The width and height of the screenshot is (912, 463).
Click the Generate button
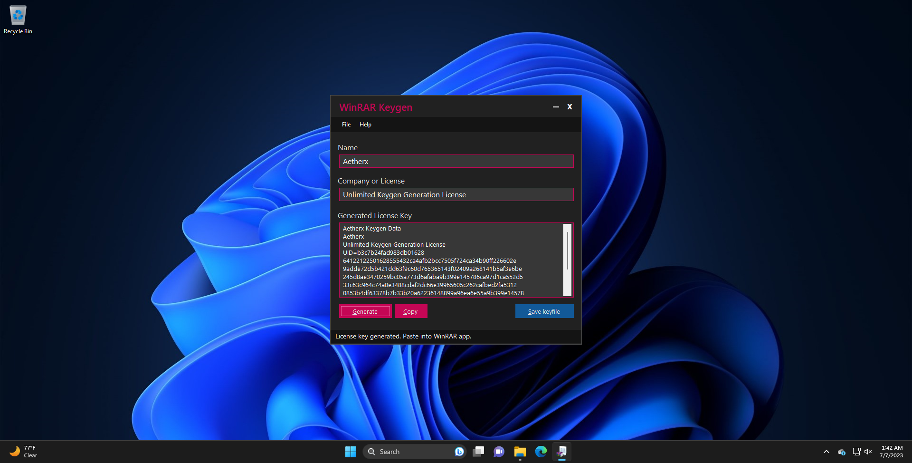pyautogui.click(x=365, y=311)
